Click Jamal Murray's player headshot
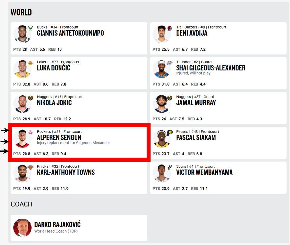This screenshot has width=290, height=245. click(162, 104)
